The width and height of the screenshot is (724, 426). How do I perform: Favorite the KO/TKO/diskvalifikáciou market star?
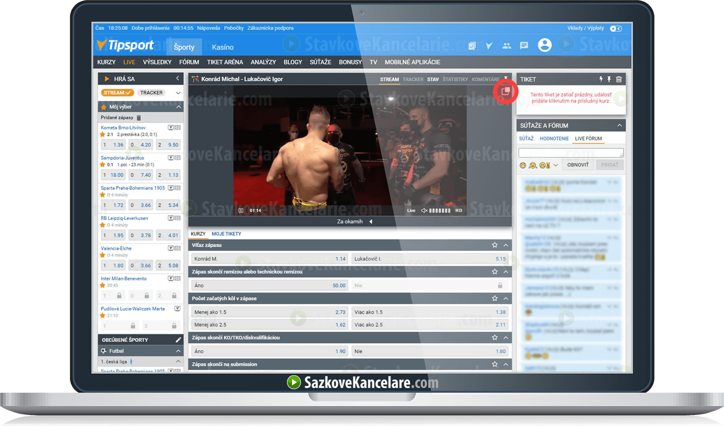point(495,338)
